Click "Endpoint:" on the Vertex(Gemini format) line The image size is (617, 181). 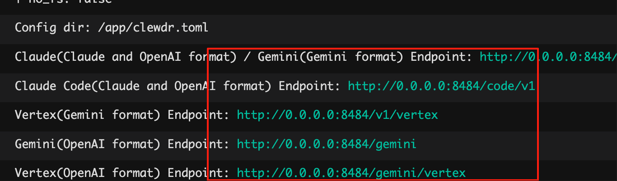199,115
